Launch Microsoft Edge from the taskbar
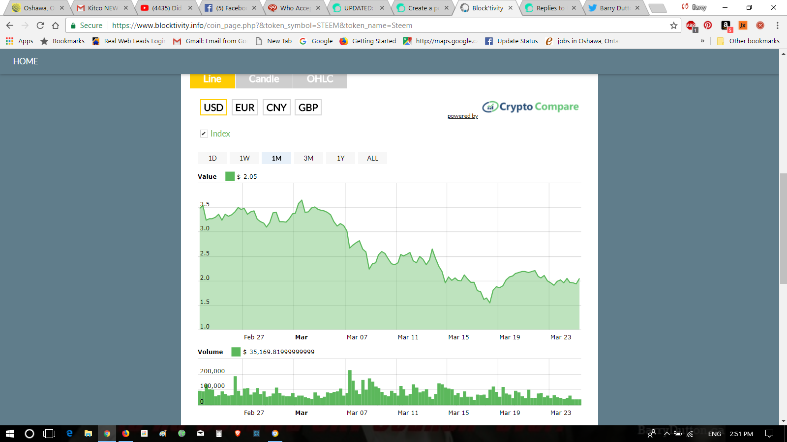The height and width of the screenshot is (442, 787). (69, 434)
